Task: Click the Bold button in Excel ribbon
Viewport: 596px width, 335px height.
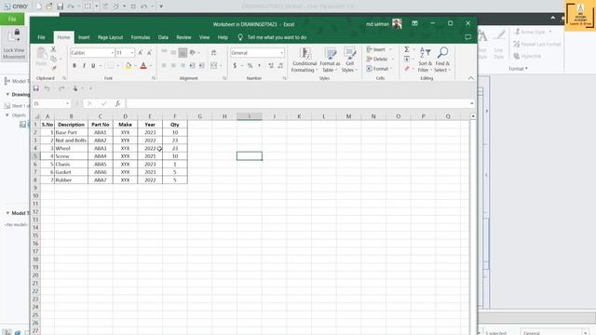Action: click(74, 66)
